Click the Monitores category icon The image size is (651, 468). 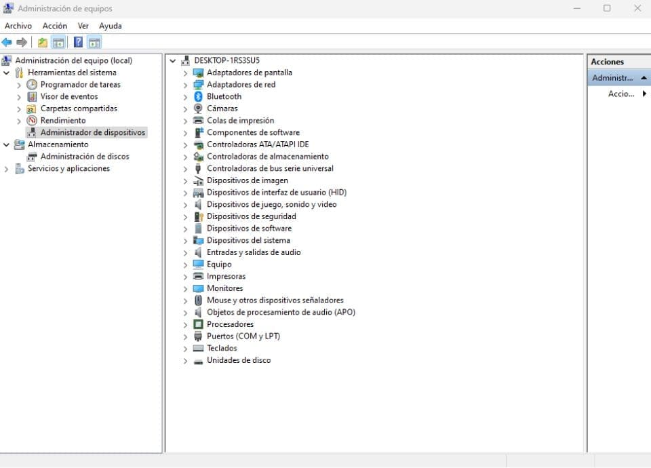click(199, 288)
